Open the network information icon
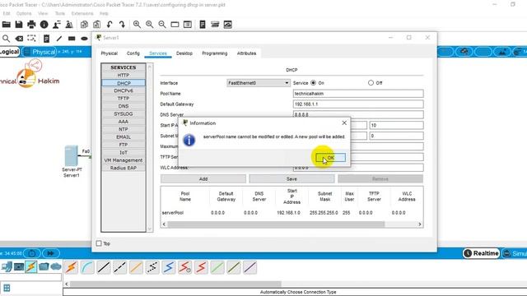This screenshot has height=296, width=527. click(44, 25)
